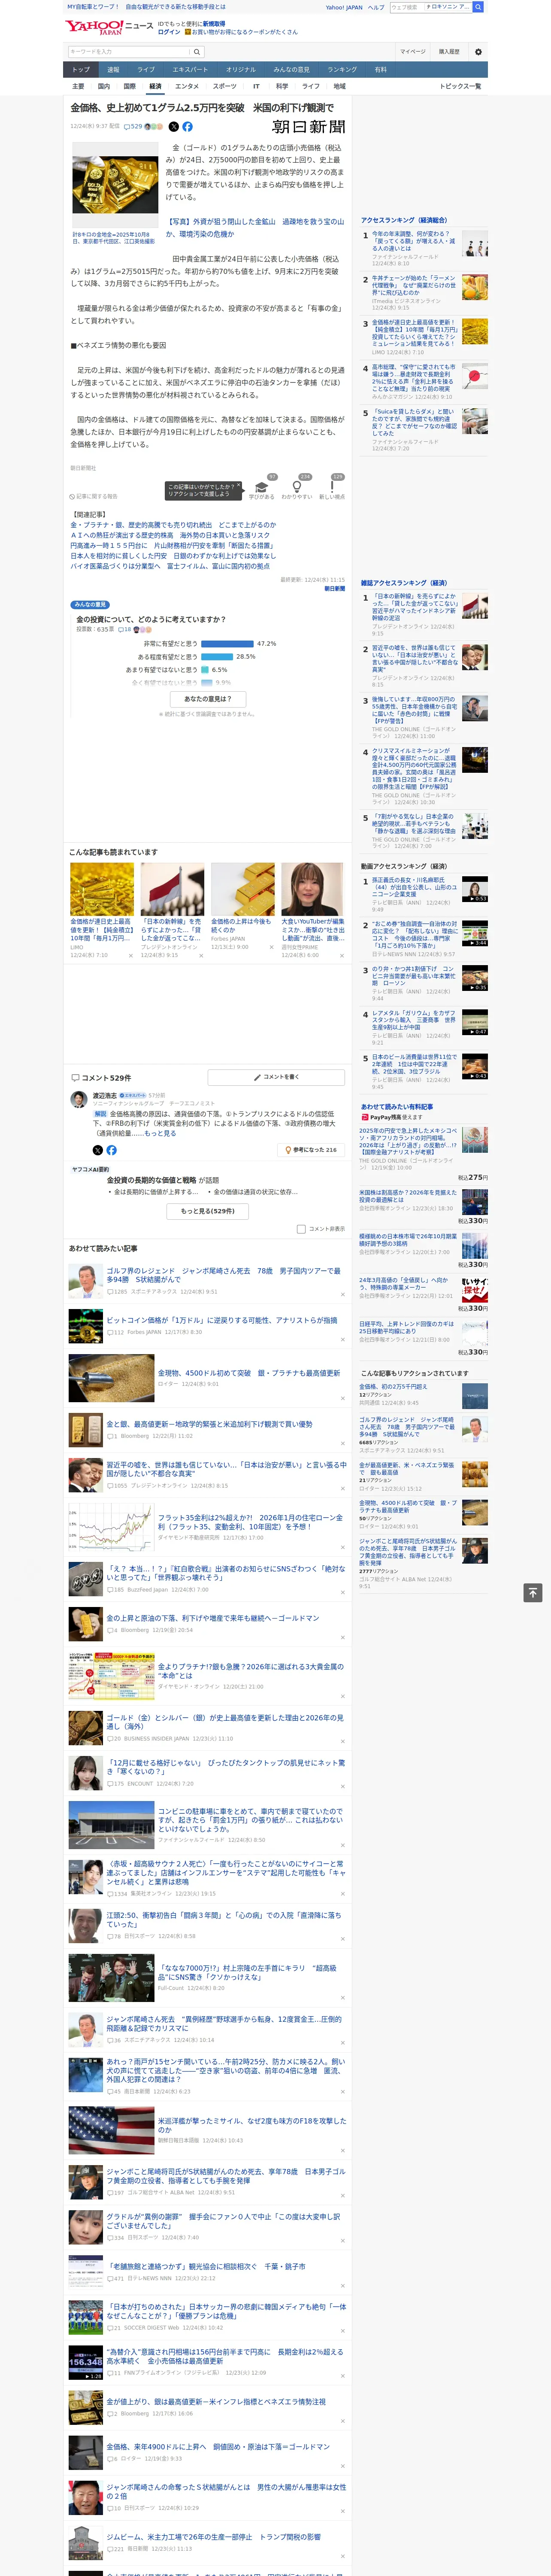551x2576 pixels.
Task: Open マイページ link
Action: click(x=412, y=52)
